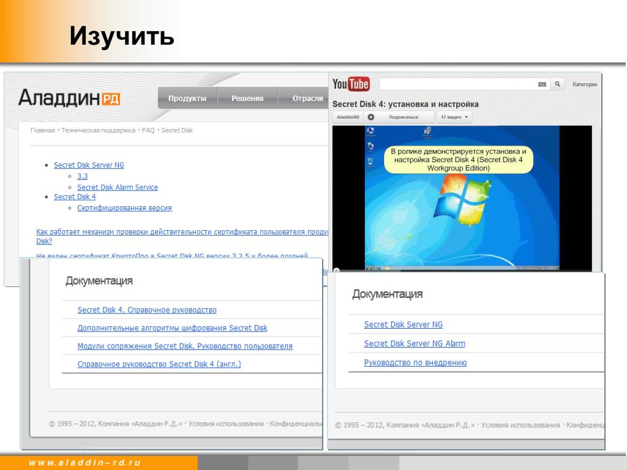Open Справочное руководство Secret Disk 4 (англ.)
Screen dimensions: 627x470
coord(159,364)
